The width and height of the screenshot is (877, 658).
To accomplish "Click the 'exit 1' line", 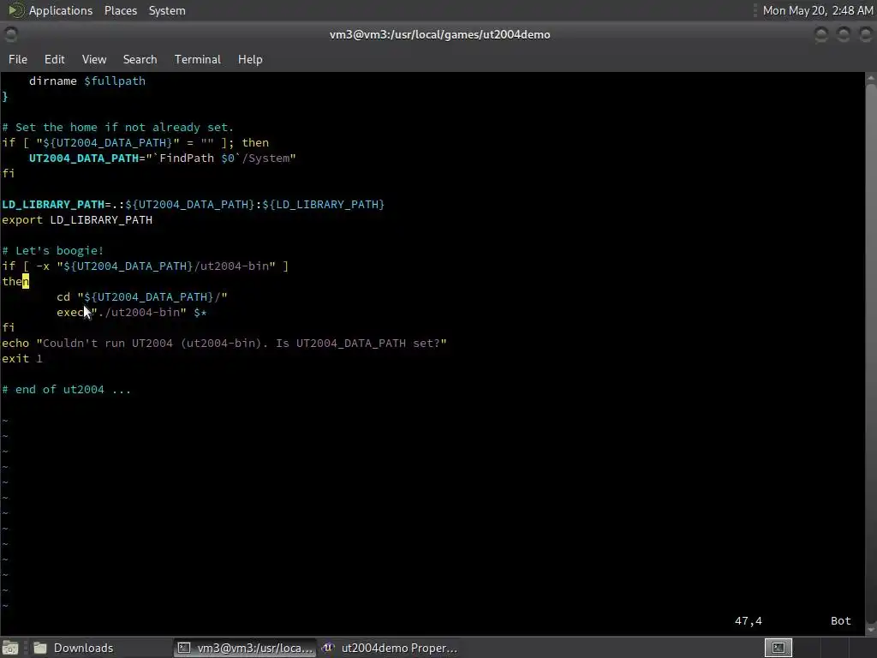I will tap(21, 359).
